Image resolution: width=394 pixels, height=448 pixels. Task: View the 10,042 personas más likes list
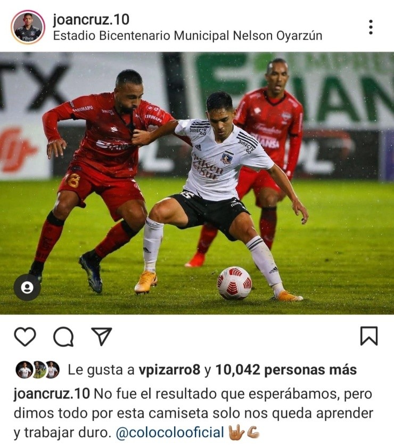point(286,370)
